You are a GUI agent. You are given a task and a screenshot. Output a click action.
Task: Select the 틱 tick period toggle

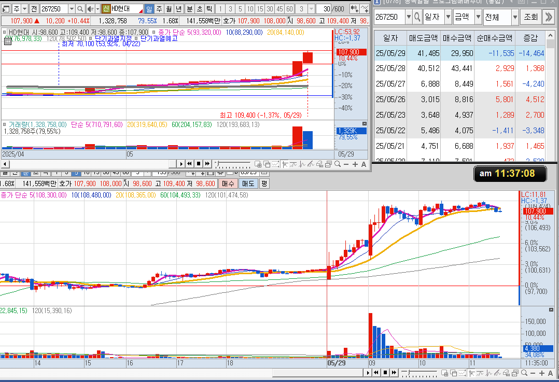pos(209,8)
